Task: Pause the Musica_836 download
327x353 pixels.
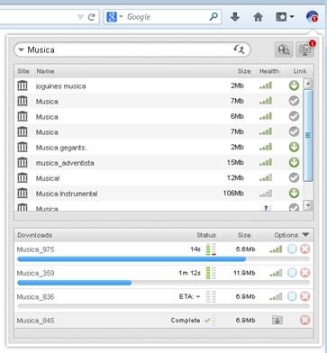Action: coord(292,296)
